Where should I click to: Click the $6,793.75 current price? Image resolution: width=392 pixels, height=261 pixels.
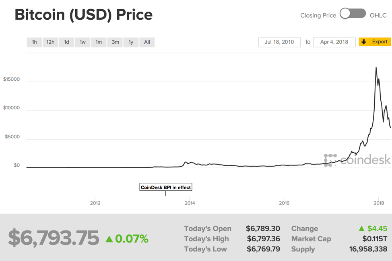coord(54,238)
